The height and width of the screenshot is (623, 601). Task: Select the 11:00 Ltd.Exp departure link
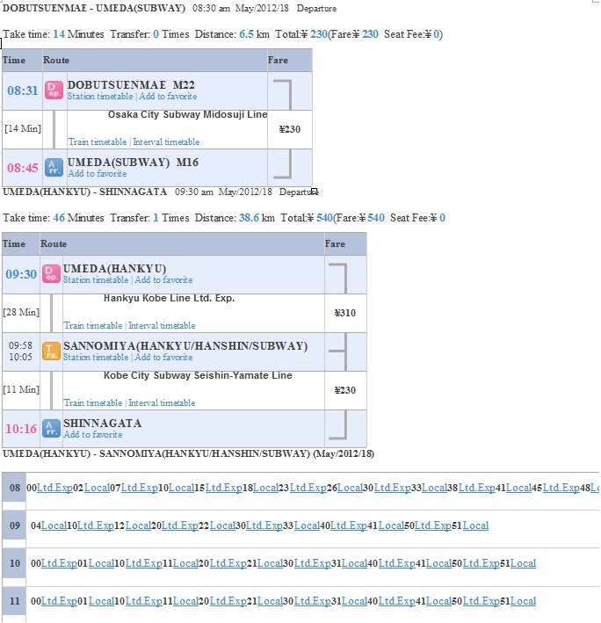tap(59, 601)
